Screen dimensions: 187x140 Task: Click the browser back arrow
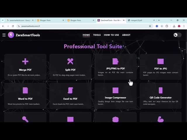[3, 26]
